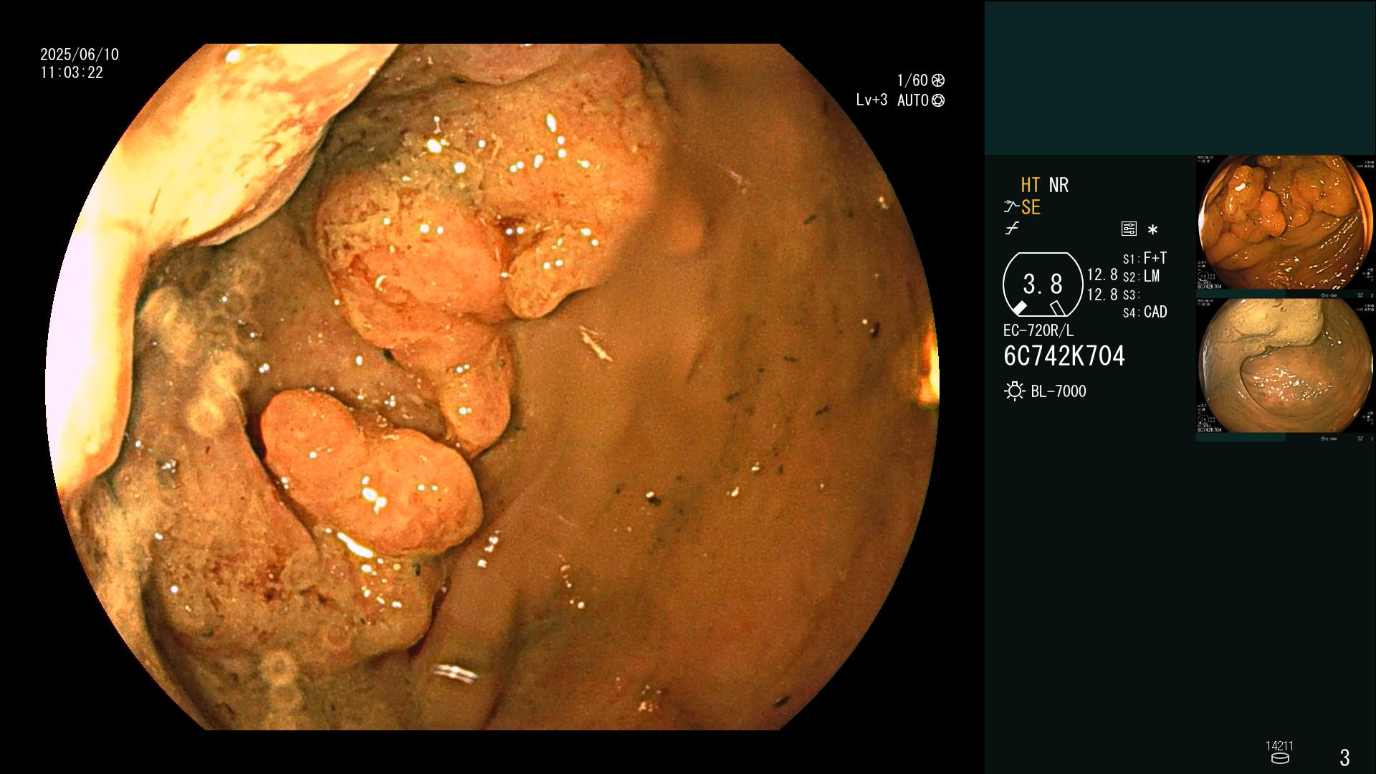Click the BL-7000 light source lamp icon
The width and height of the screenshot is (1376, 774).
point(1014,391)
